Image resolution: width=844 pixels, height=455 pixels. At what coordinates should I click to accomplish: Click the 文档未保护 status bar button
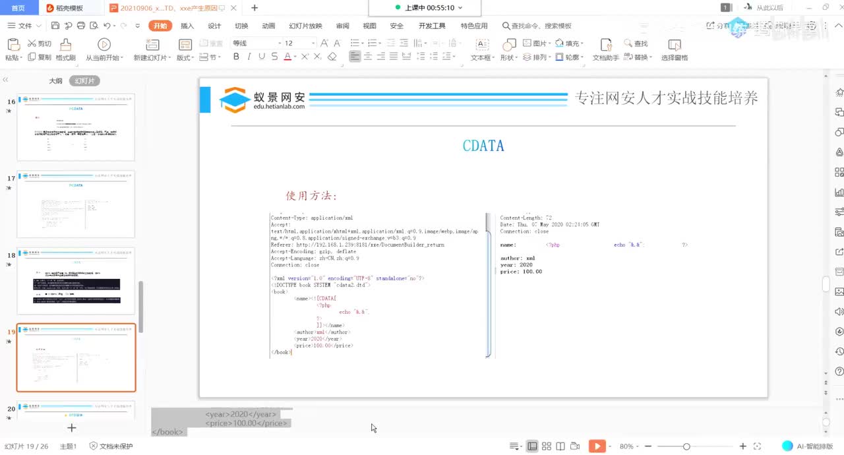pyautogui.click(x=111, y=446)
